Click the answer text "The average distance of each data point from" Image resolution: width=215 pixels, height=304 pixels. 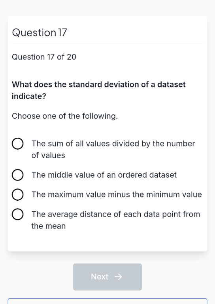[x=116, y=214]
